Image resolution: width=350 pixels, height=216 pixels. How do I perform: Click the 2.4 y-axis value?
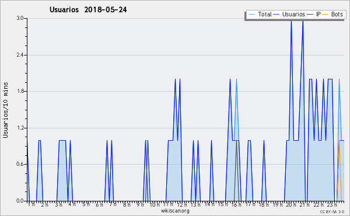(20, 55)
